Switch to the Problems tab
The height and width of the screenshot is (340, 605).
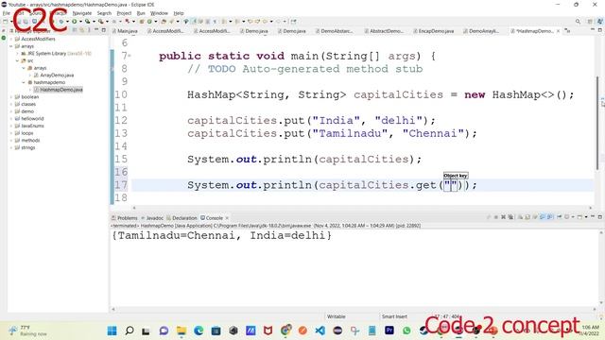tap(124, 218)
